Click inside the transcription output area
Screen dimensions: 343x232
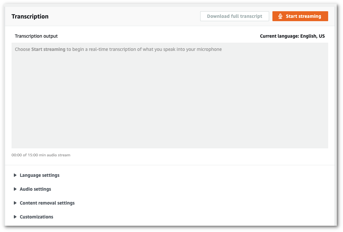click(170, 96)
